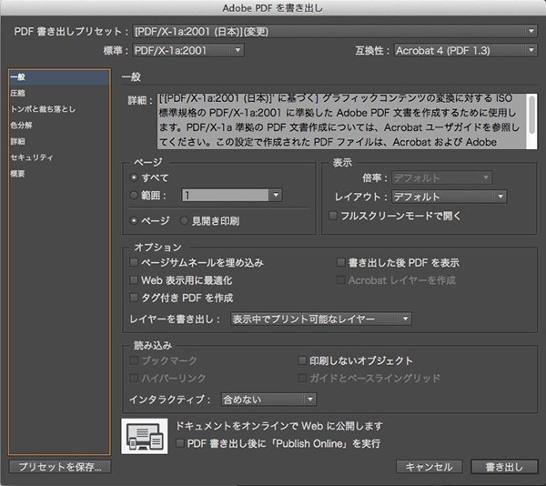Click the 範囲 page number field

(226, 195)
